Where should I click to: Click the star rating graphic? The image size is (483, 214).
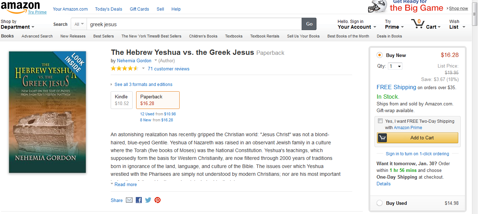[124, 69]
